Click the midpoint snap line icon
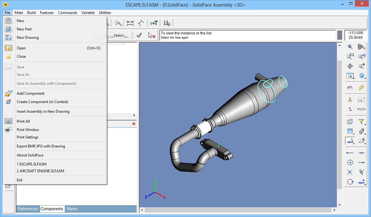 point(361,153)
